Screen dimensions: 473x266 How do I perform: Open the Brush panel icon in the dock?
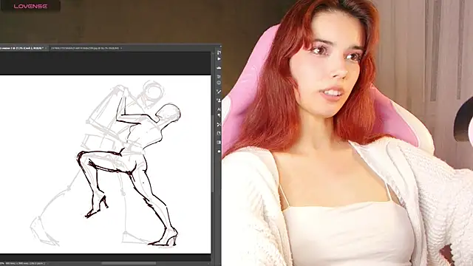pos(219,92)
